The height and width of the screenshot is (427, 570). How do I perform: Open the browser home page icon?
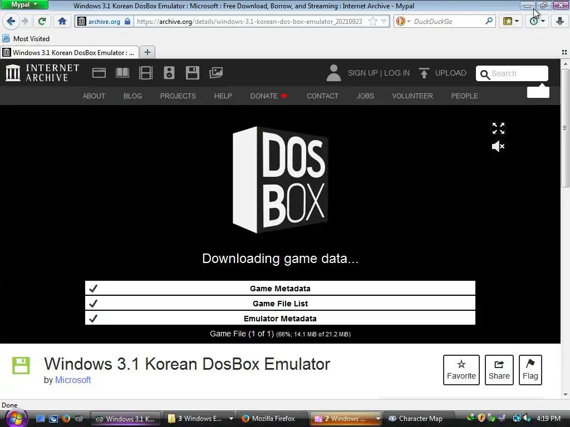click(x=62, y=22)
